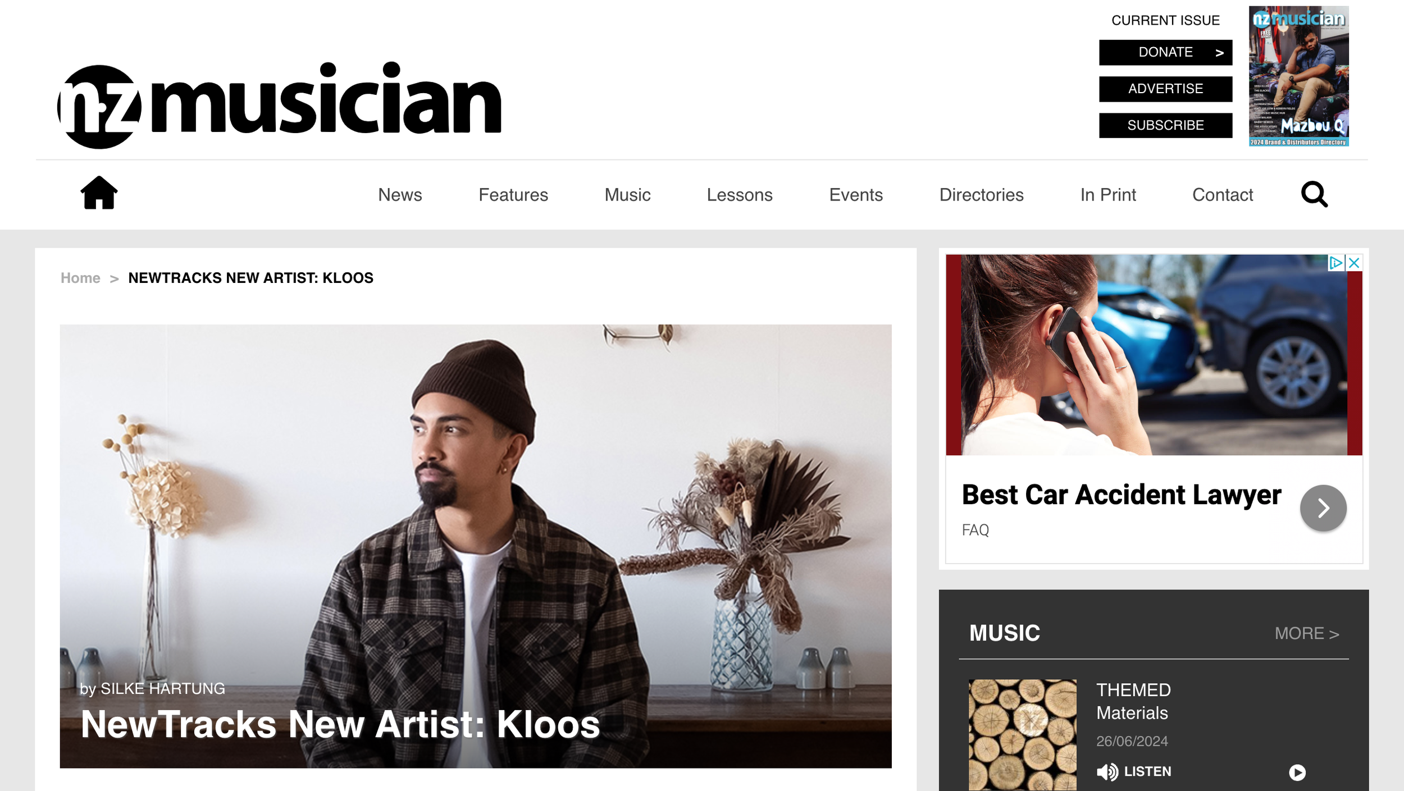
Task: Click the home icon in navigation bar
Action: 99,193
